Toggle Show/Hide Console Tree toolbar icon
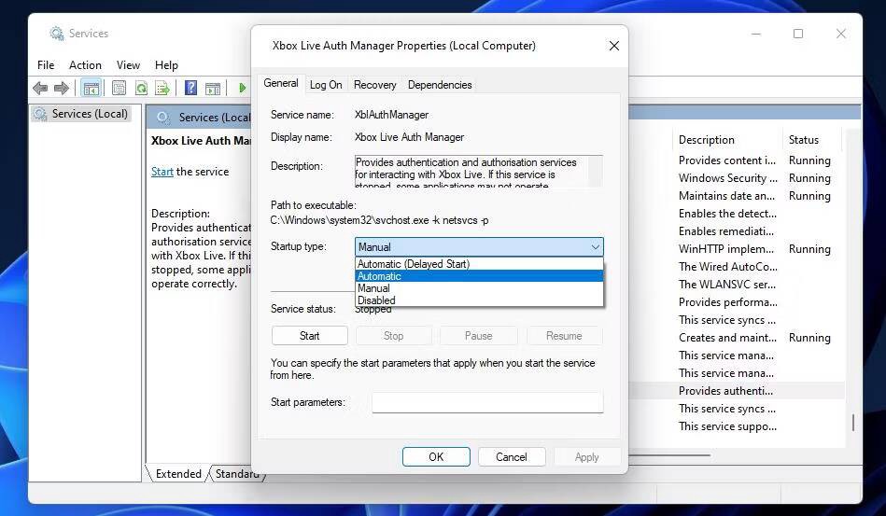This screenshot has width=886, height=516. (x=91, y=88)
